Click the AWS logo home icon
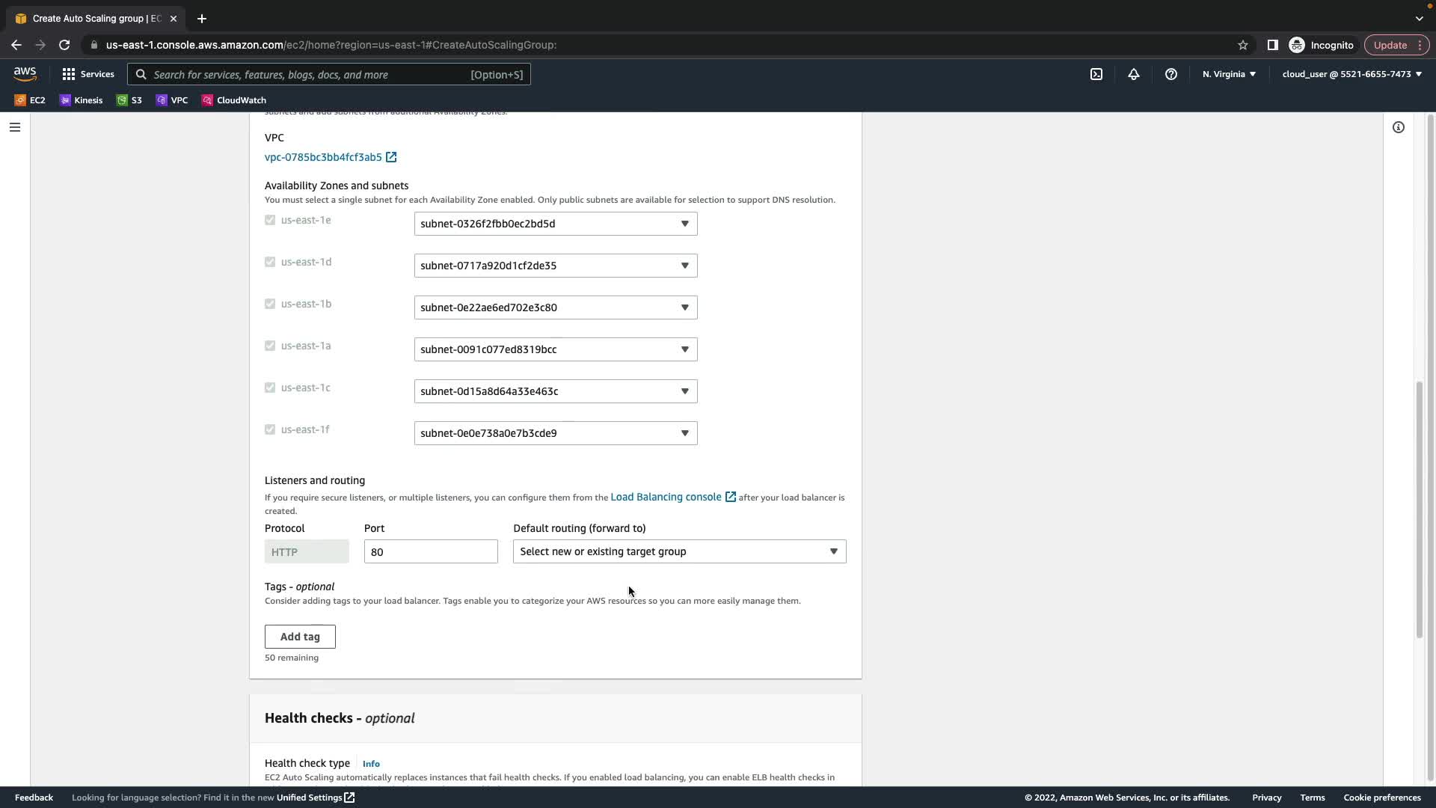The height and width of the screenshot is (808, 1436). click(x=25, y=73)
